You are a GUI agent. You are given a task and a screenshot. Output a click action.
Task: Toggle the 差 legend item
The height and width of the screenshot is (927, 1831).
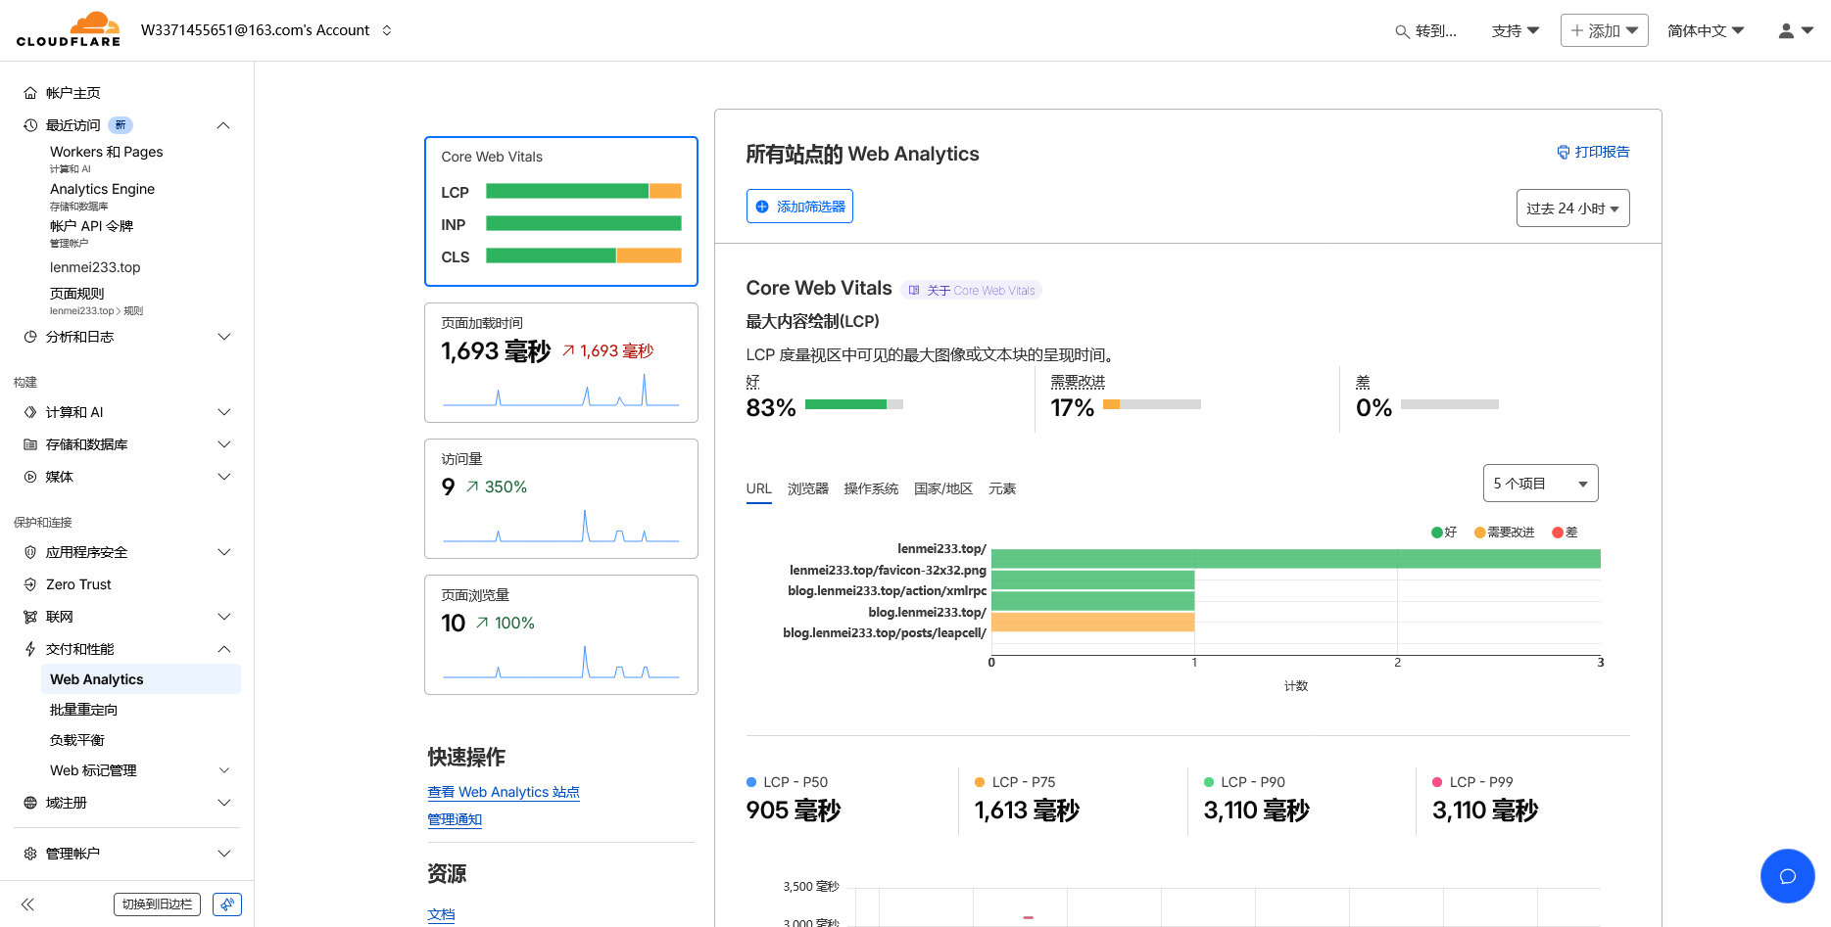tap(1565, 533)
